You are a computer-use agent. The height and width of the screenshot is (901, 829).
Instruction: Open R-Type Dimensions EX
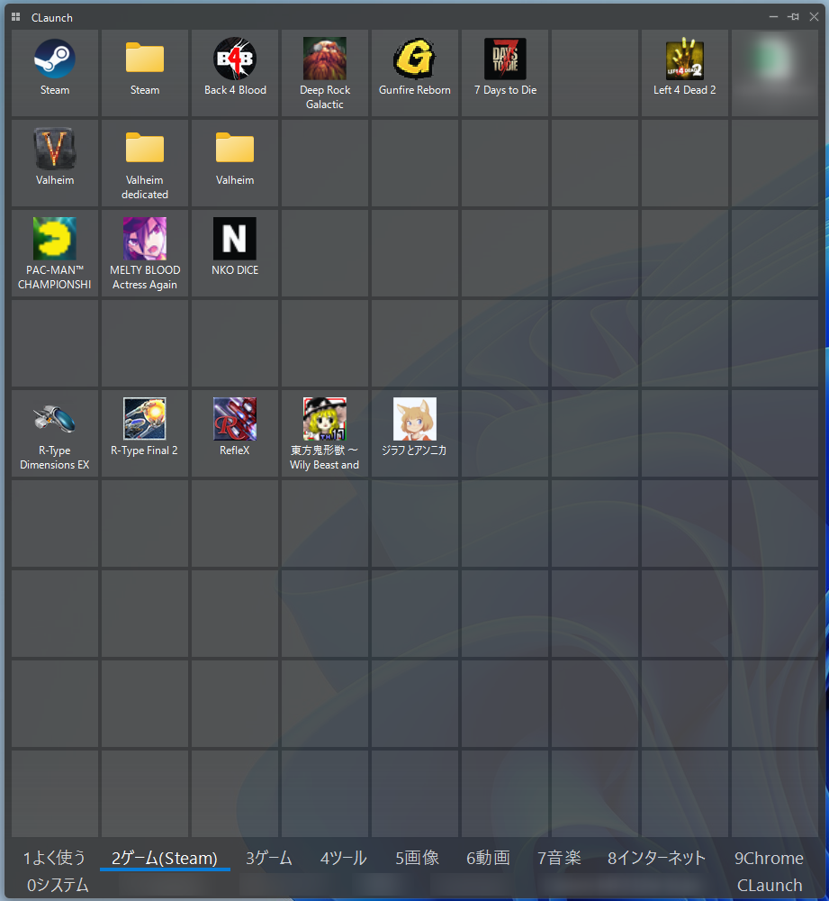pos(55,433)
